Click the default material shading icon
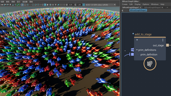Screen dimensions: 171x96 [x=48, y=5]
